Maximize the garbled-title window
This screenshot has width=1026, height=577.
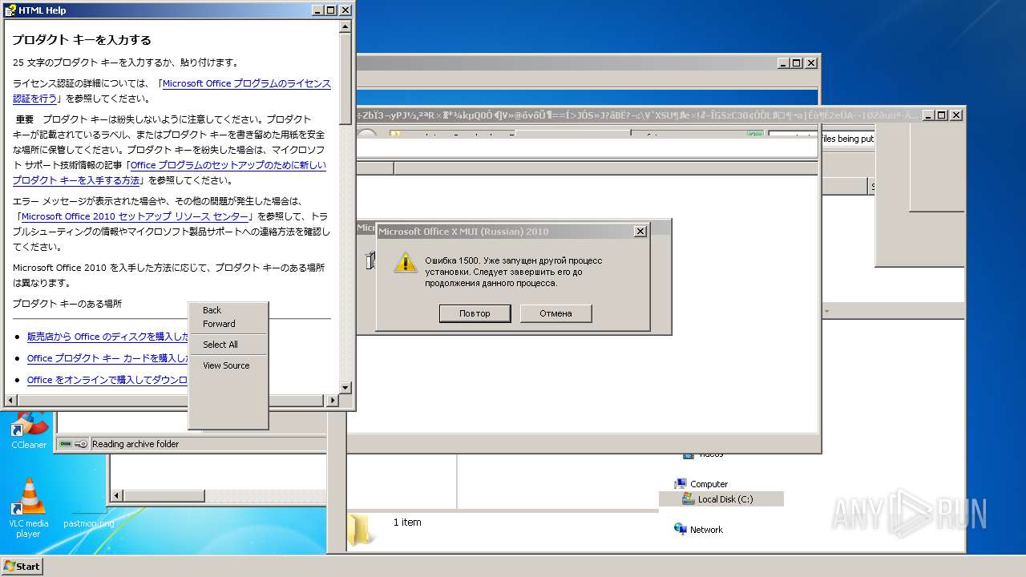[942, 115]
